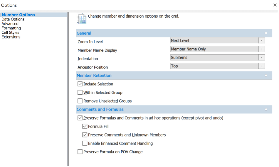Open Indentation dropdown arrow
Viewport: 279px width, 167px height.
pyautogui.click(x=262, y=57)
